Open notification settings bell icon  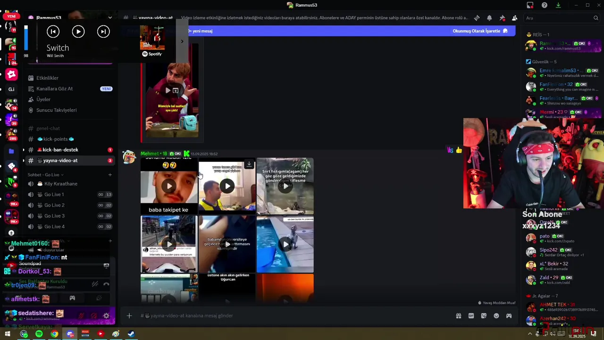click(489, 18)
